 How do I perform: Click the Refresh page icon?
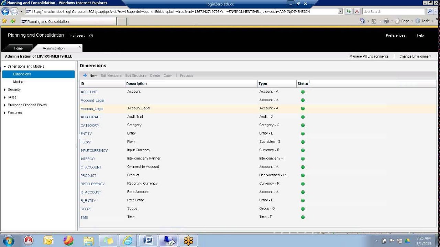click(x=349, y=11)
